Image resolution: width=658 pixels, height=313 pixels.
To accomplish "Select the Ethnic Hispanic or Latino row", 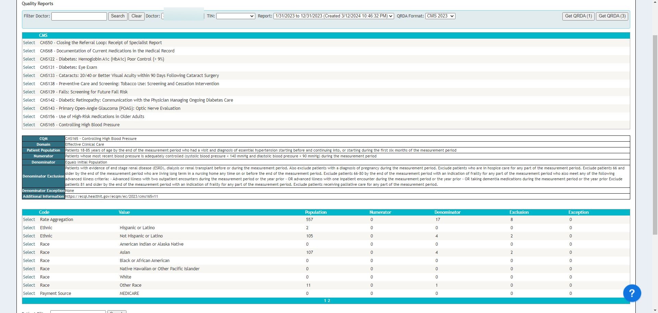I will [x=29, y=228].
